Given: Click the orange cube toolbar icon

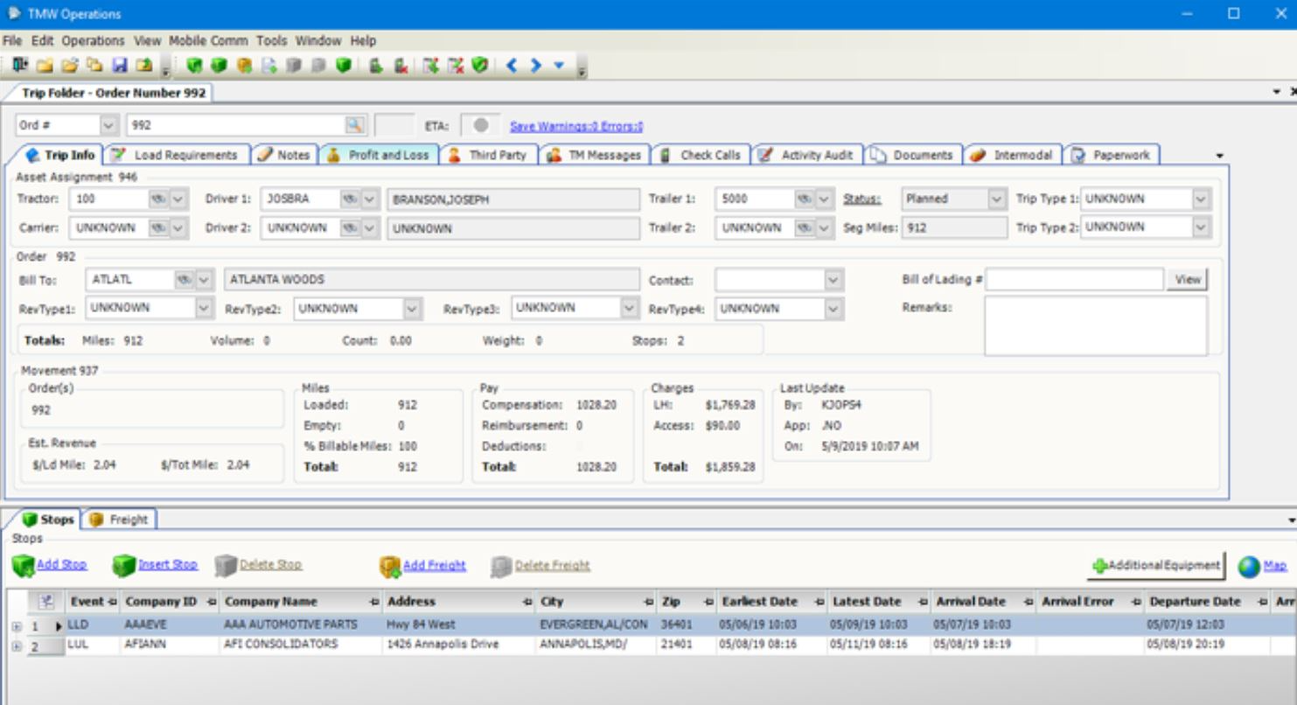Looking at the screenshot, I should pos(244,66).
